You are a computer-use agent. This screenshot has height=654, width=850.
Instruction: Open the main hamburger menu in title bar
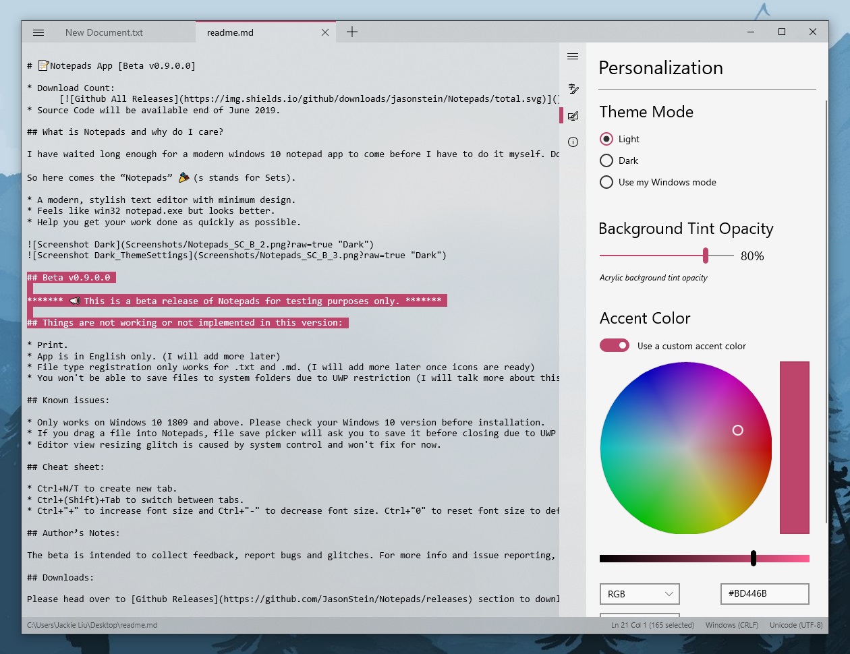click(38, 32)
